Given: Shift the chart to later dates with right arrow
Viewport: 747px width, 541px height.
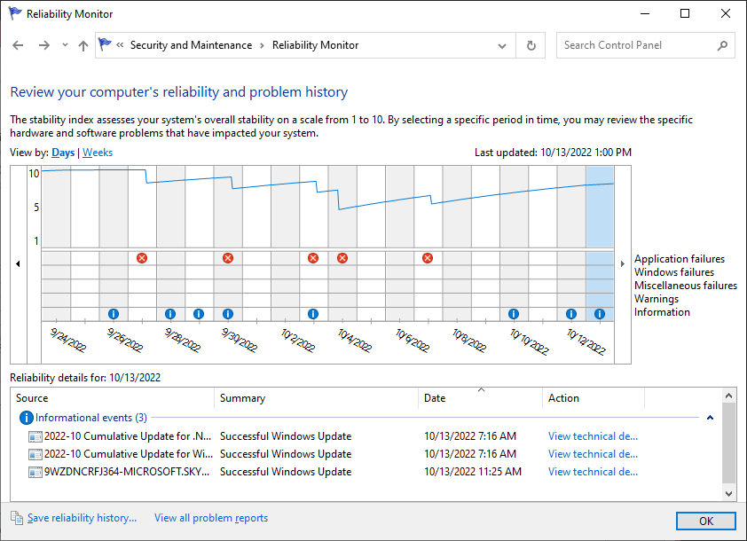Looking at the screenshot, I should click(622, 263).
